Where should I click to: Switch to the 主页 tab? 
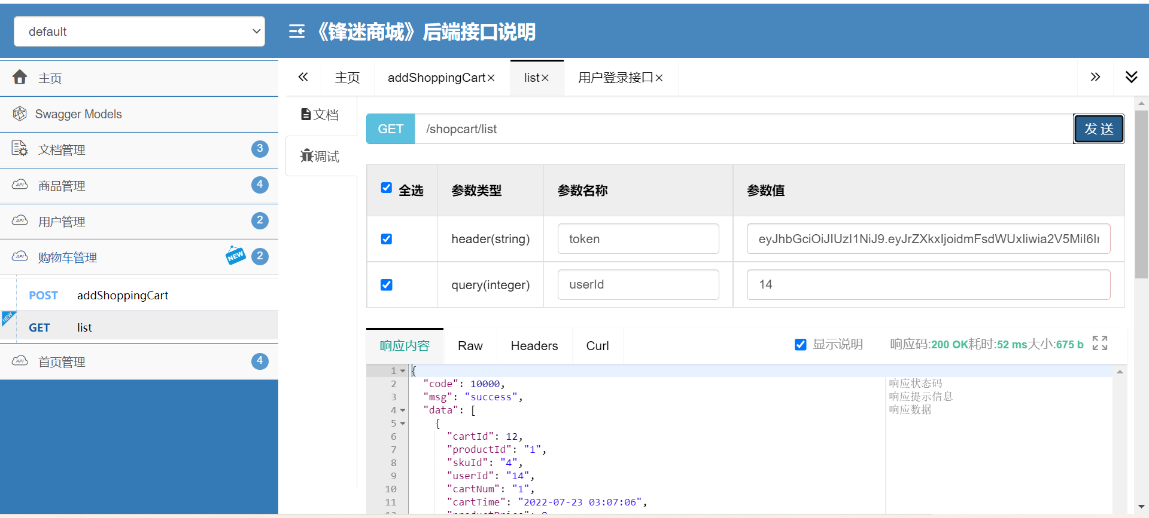click(348, 78)
